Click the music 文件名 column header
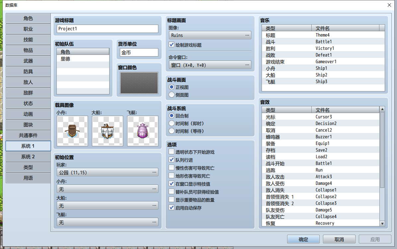This screenshot has width=397, height=249. point(345,28)
